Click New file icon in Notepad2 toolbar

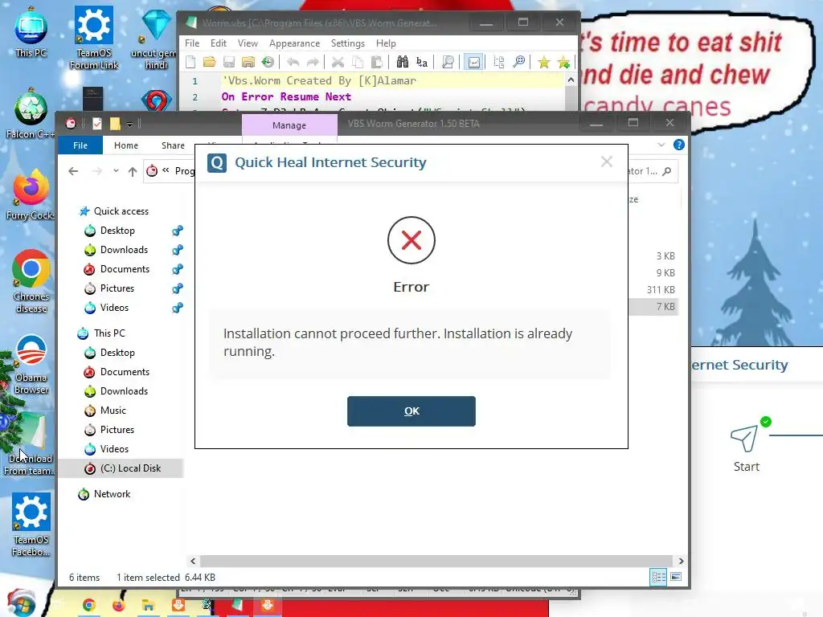click(190, 63)
